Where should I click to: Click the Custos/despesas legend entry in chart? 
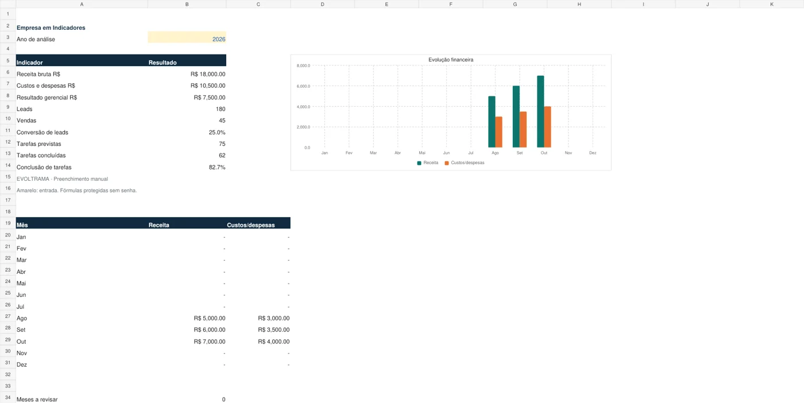(x=465, y=163)
